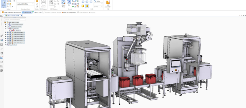The width and height of the screenshot is (246, 108).
Task: Open Large Assembly Performance settings
Action: pyautogui.click(x=11, y=12)
